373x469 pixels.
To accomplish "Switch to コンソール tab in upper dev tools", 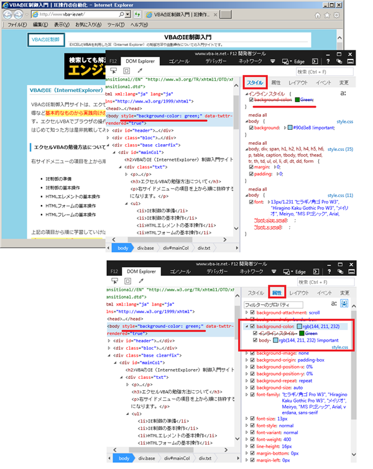I will point(179,61).
